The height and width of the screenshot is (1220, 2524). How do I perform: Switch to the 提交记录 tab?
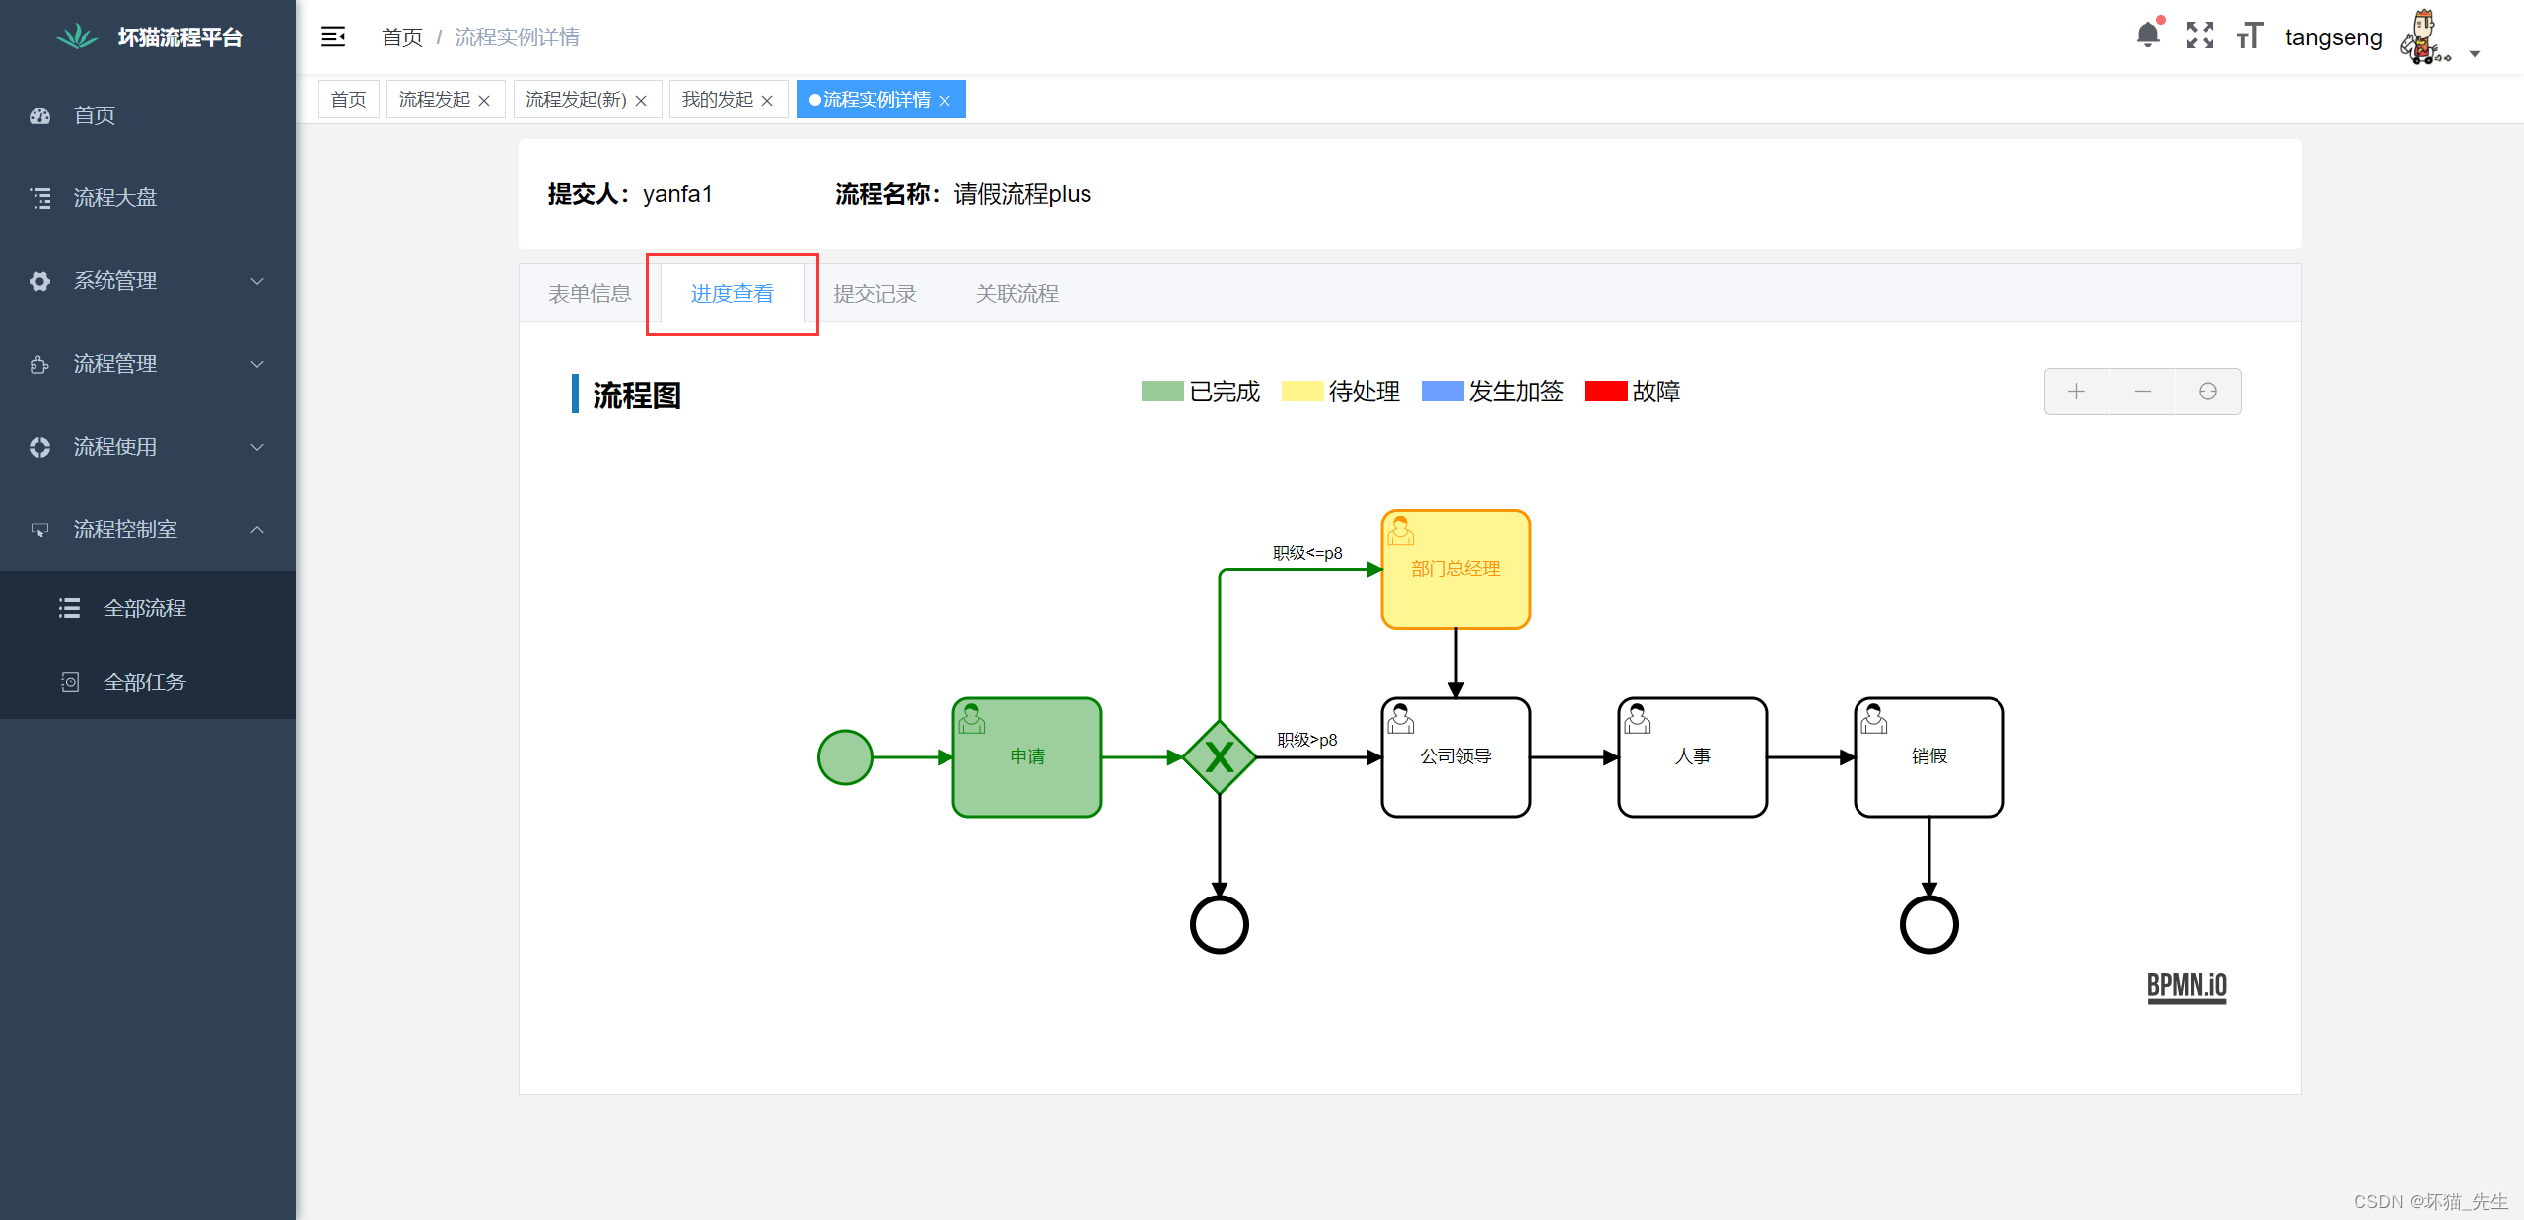point(875,293)
